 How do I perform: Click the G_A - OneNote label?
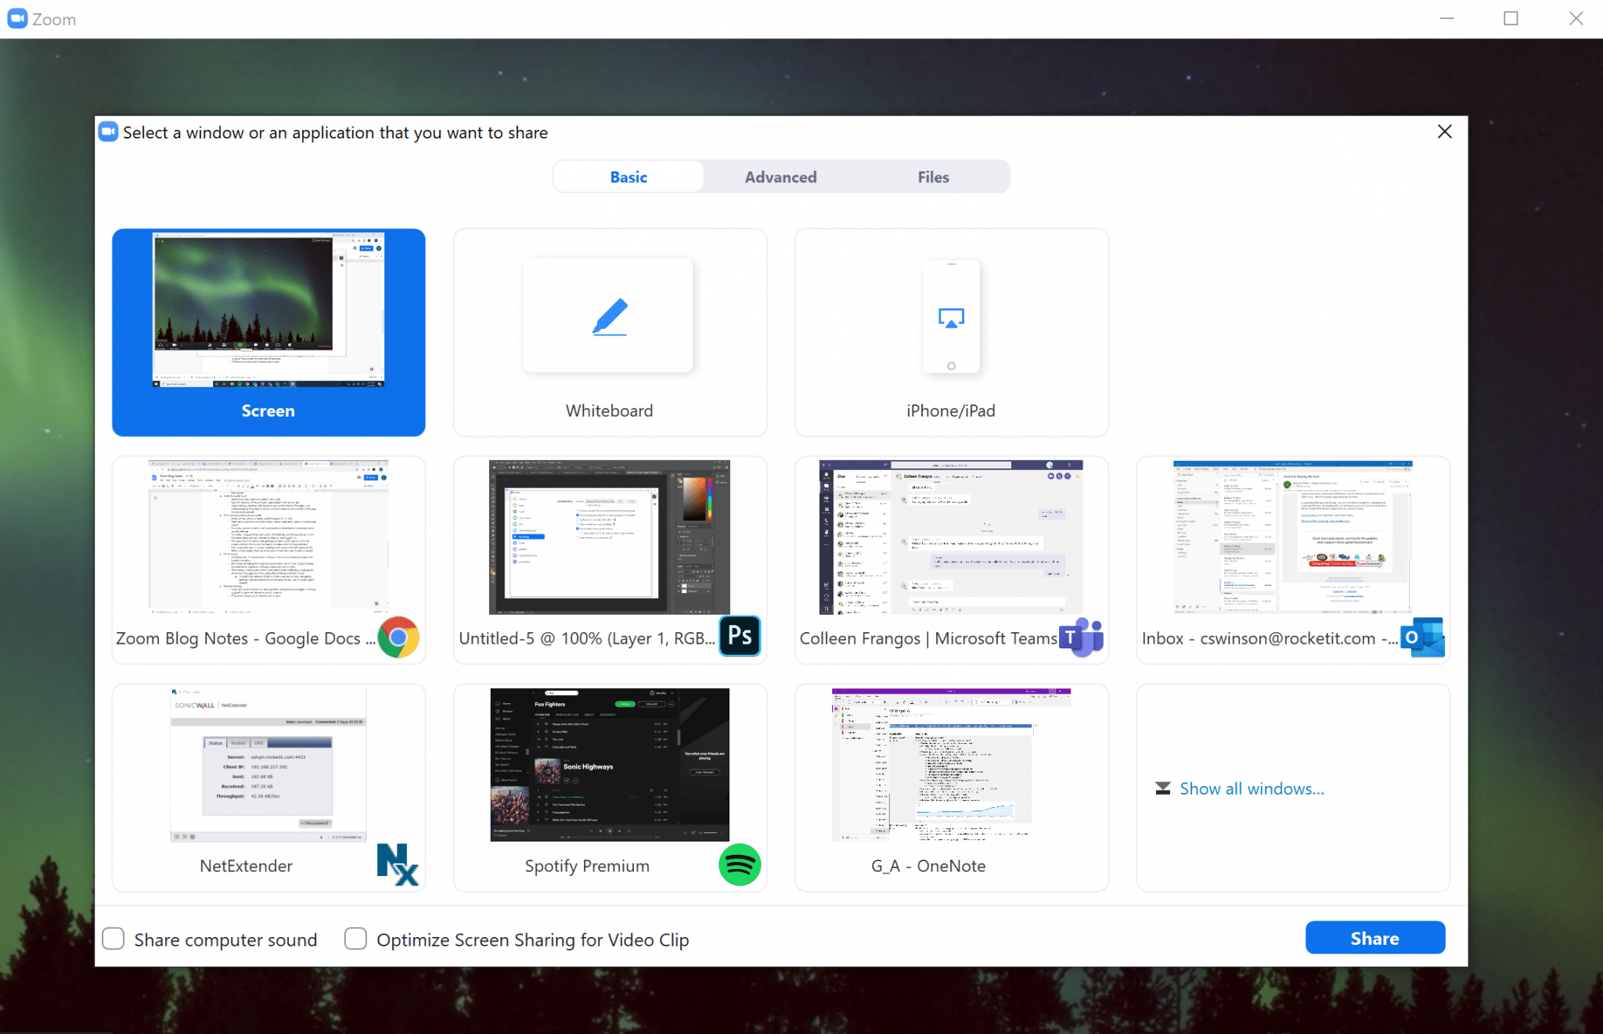928,866
